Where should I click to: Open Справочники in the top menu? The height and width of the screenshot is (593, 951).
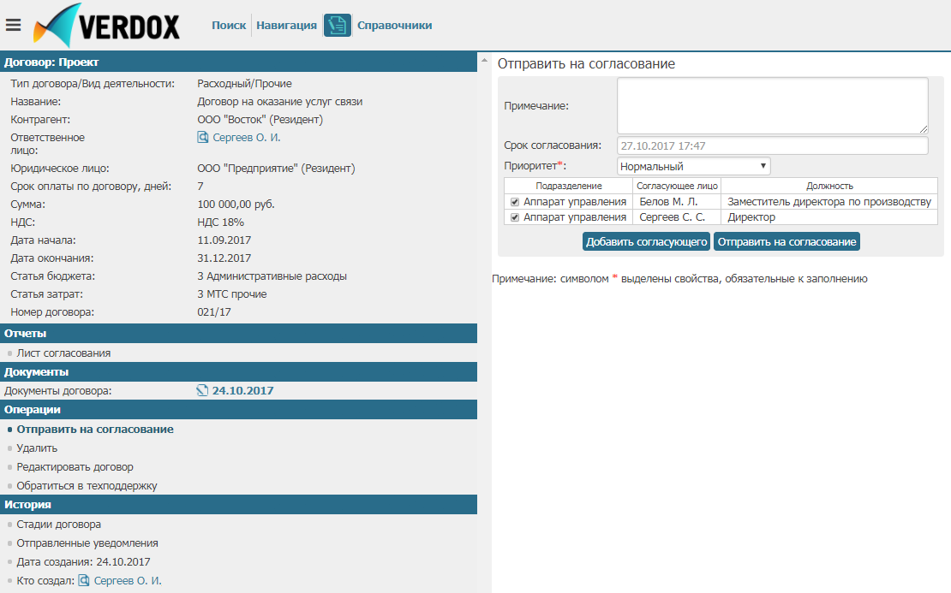[x=394, y=26]
